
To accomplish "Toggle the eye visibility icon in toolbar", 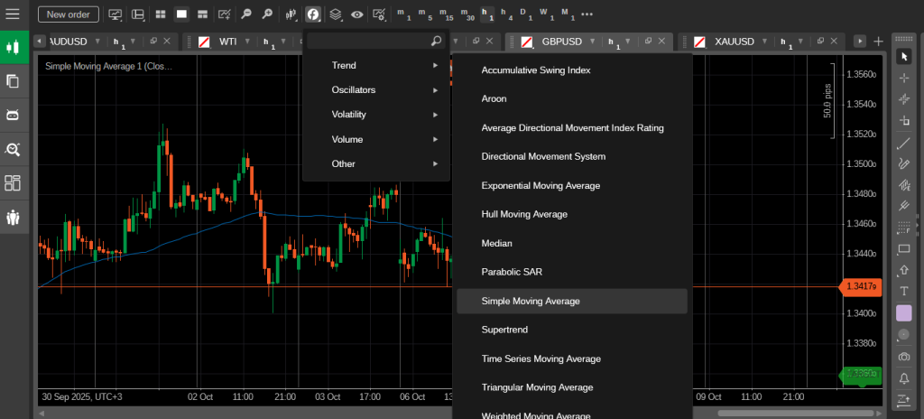I will pyautogui.click(x=358, y=14).
